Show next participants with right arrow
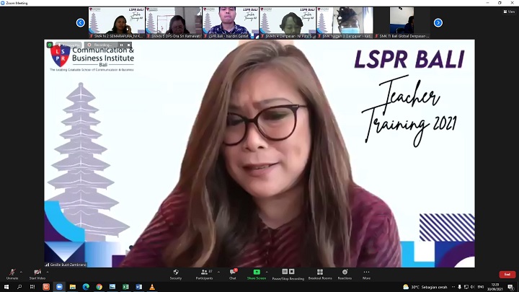This screenshot has width=519, height=292. click(x=438, y=23)
